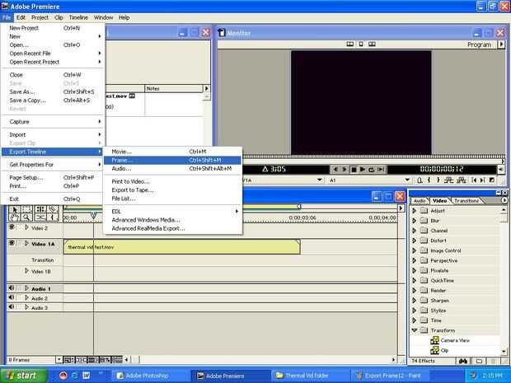Expand the Blur effects folder

pyautogui.click(x=415, y=221)
